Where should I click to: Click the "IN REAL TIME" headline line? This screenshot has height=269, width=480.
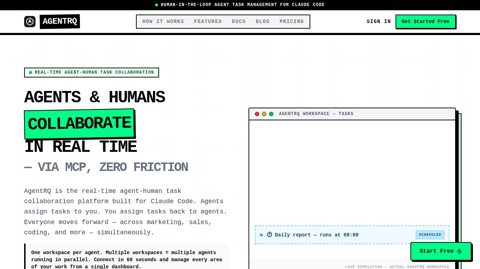[81, 147]
